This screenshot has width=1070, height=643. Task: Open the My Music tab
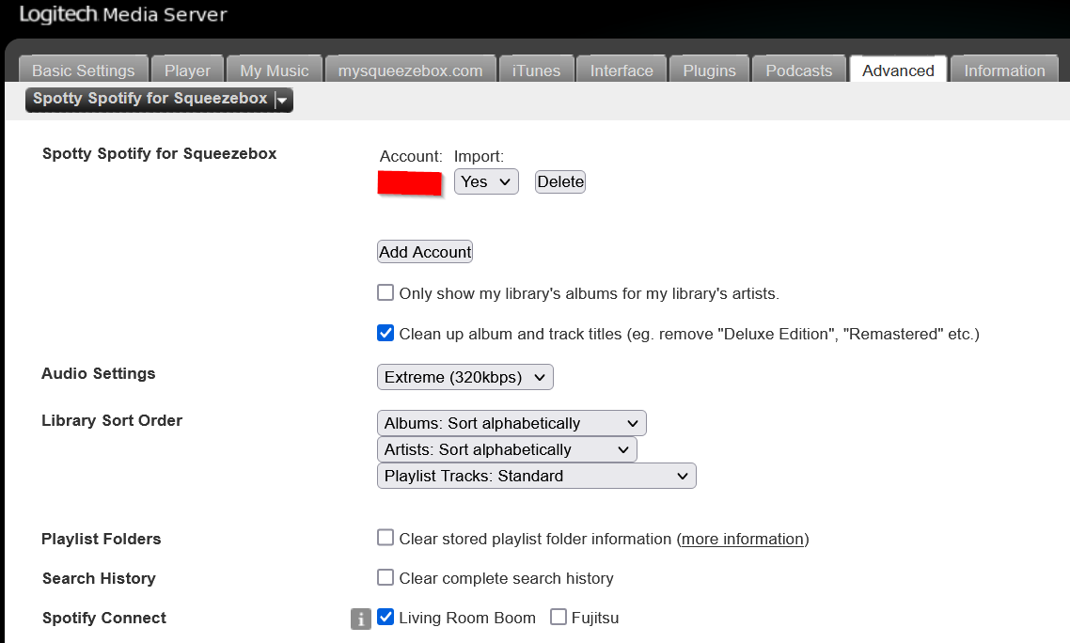click(x=275, y=71)
